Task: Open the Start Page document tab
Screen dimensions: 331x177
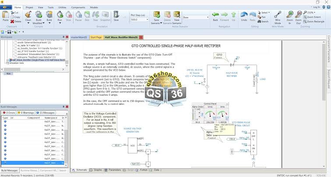Action: [x=96, y=37]
